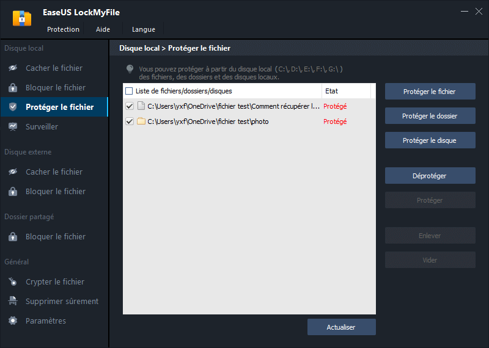Click the folder icon of the photo entry

click(141, 121)
